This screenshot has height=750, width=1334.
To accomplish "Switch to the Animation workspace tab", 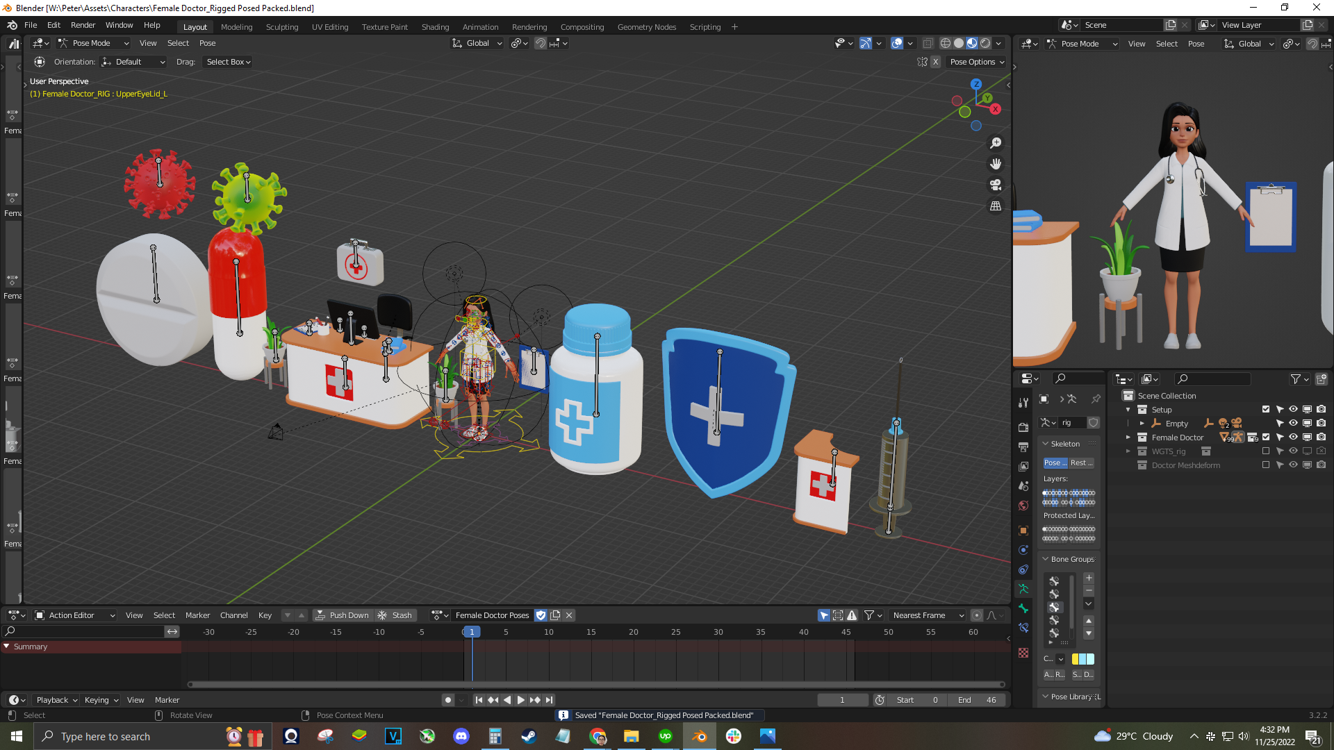I will click(480, 27).
